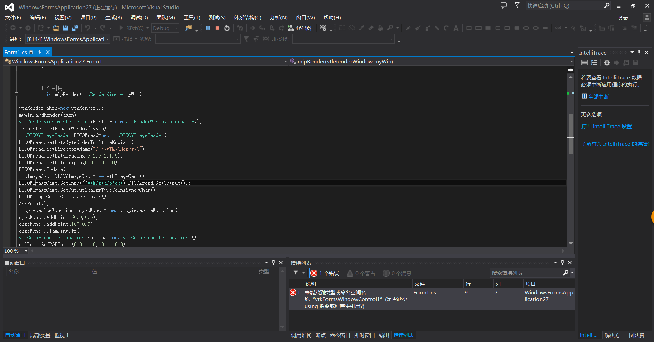Switch to the 监视 1 tab
Viewport: 654px width, 342px height.
tap(62, 336)
